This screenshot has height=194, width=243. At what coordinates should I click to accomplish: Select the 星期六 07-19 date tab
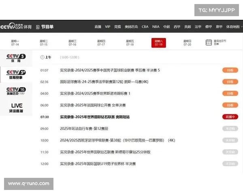pyautogui.click(x=158, y=42)
